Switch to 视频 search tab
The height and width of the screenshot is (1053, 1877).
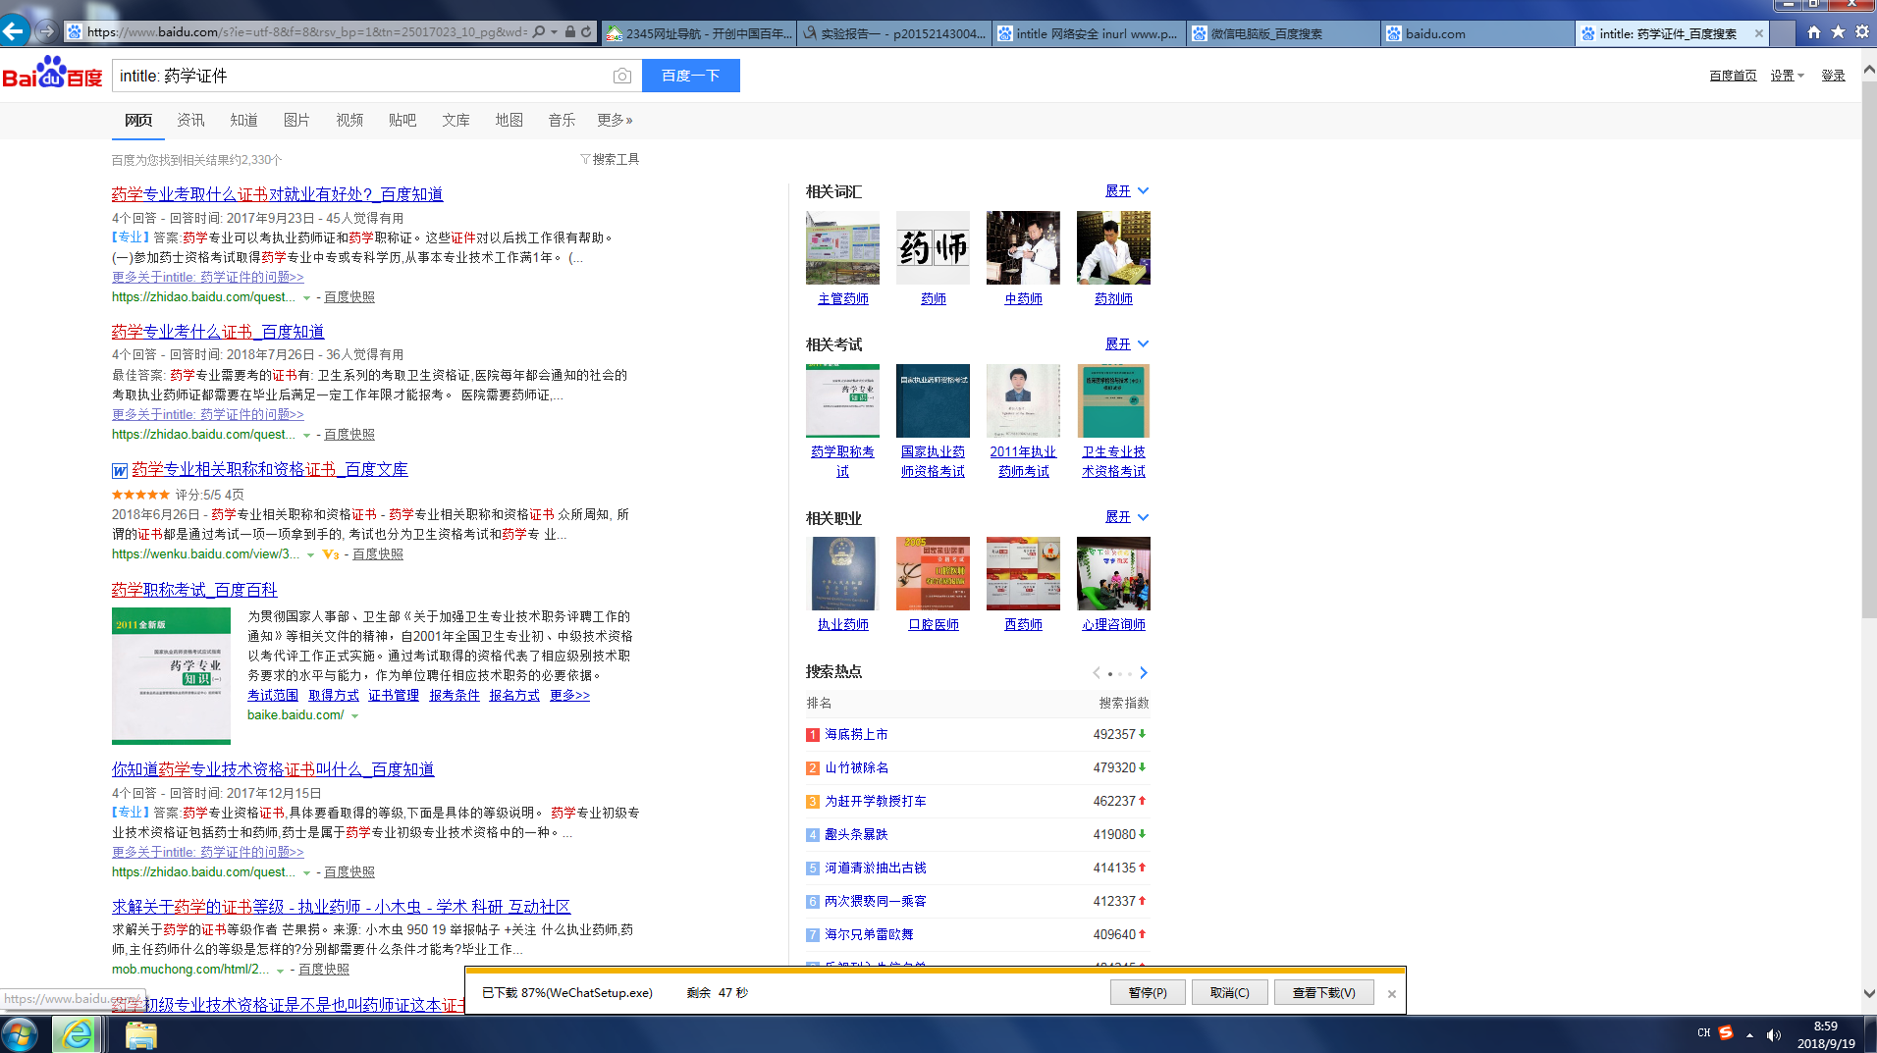(349, 120)
